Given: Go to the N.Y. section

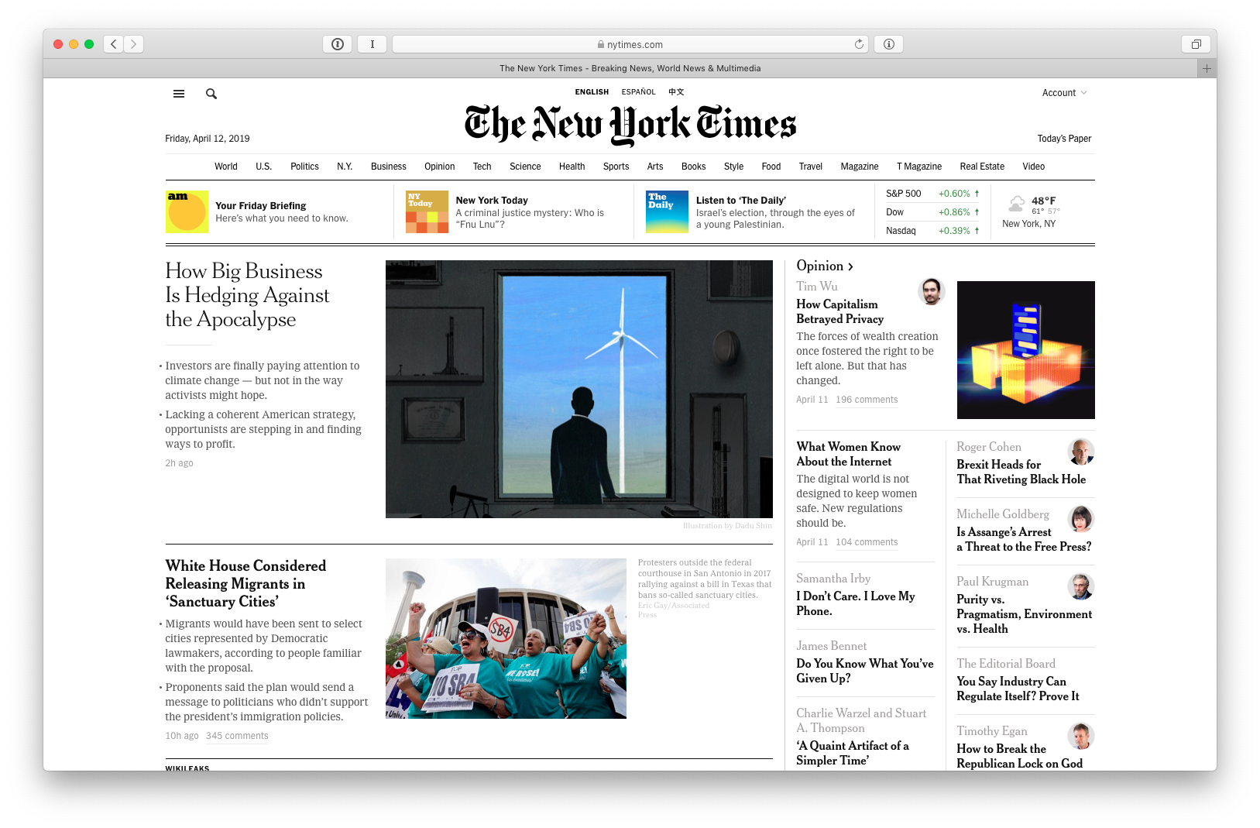Looking at the screenshot, I should tap(345, 167).
